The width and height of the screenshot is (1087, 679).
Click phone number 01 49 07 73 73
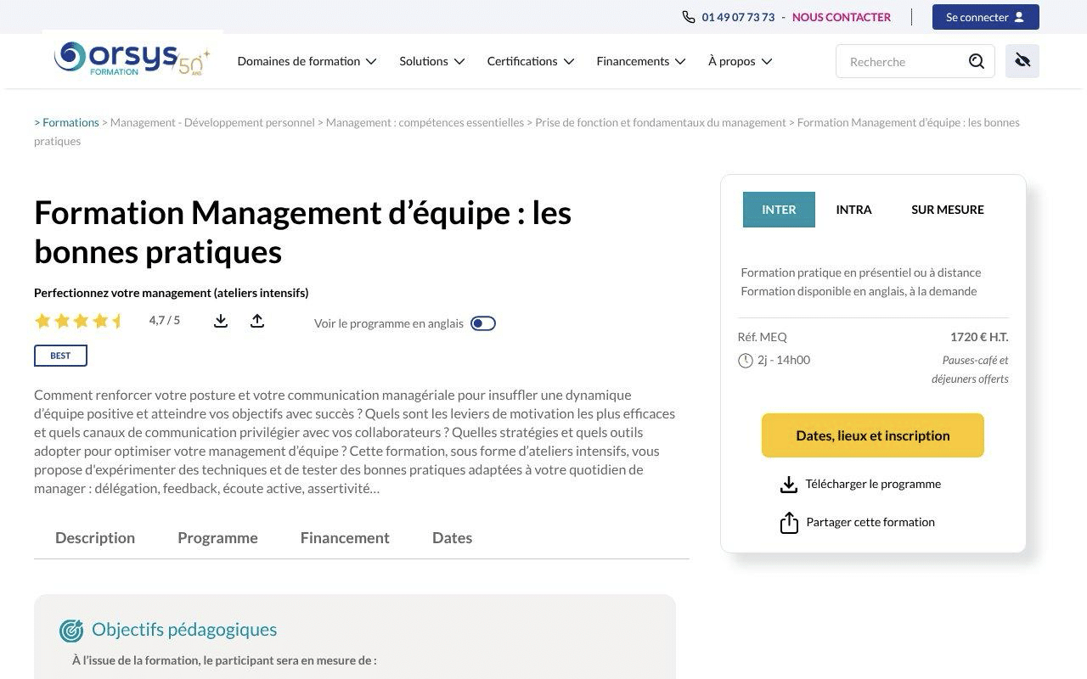click(738, 17)
